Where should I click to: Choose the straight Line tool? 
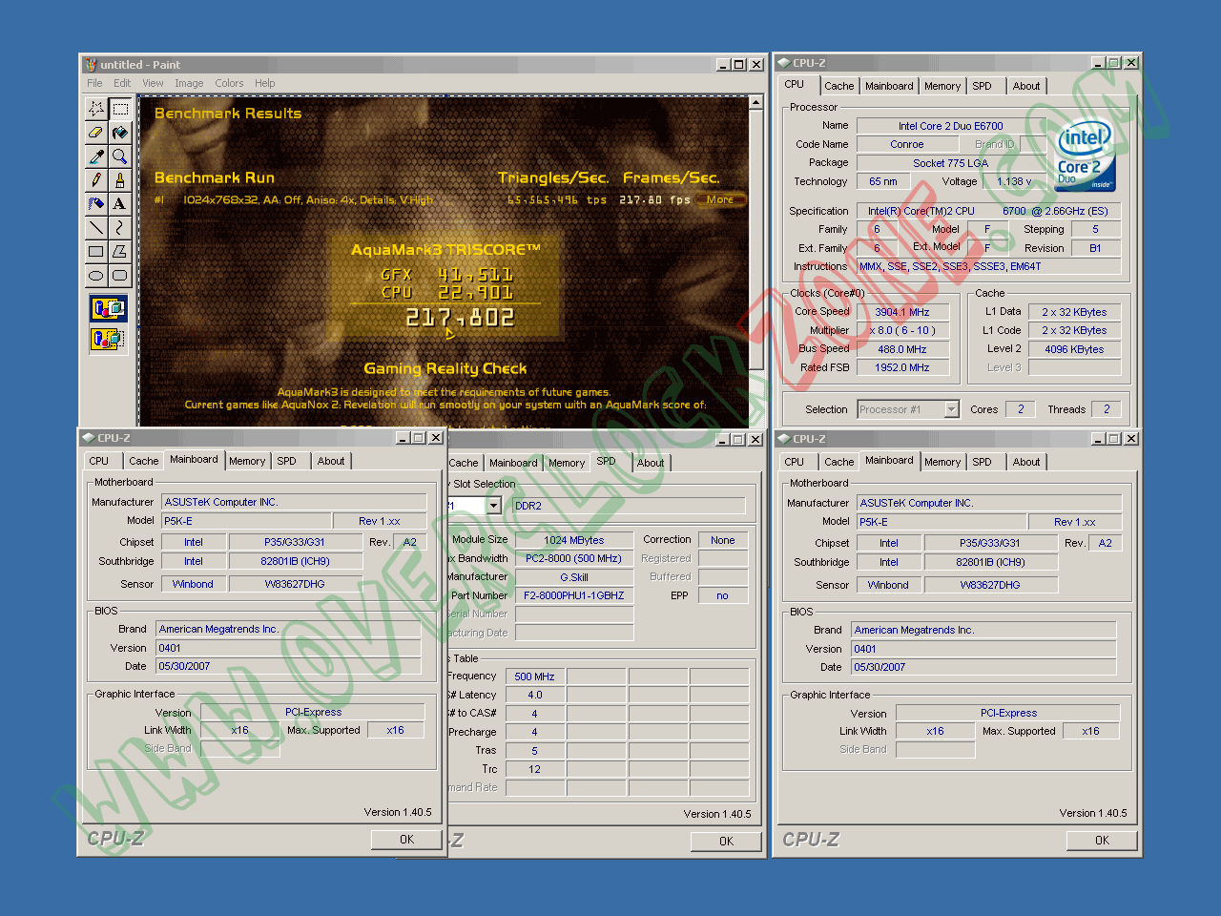(x=96, y=227)
